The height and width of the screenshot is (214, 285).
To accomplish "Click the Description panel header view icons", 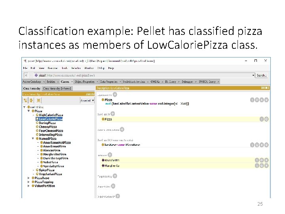I will (265, 88).
